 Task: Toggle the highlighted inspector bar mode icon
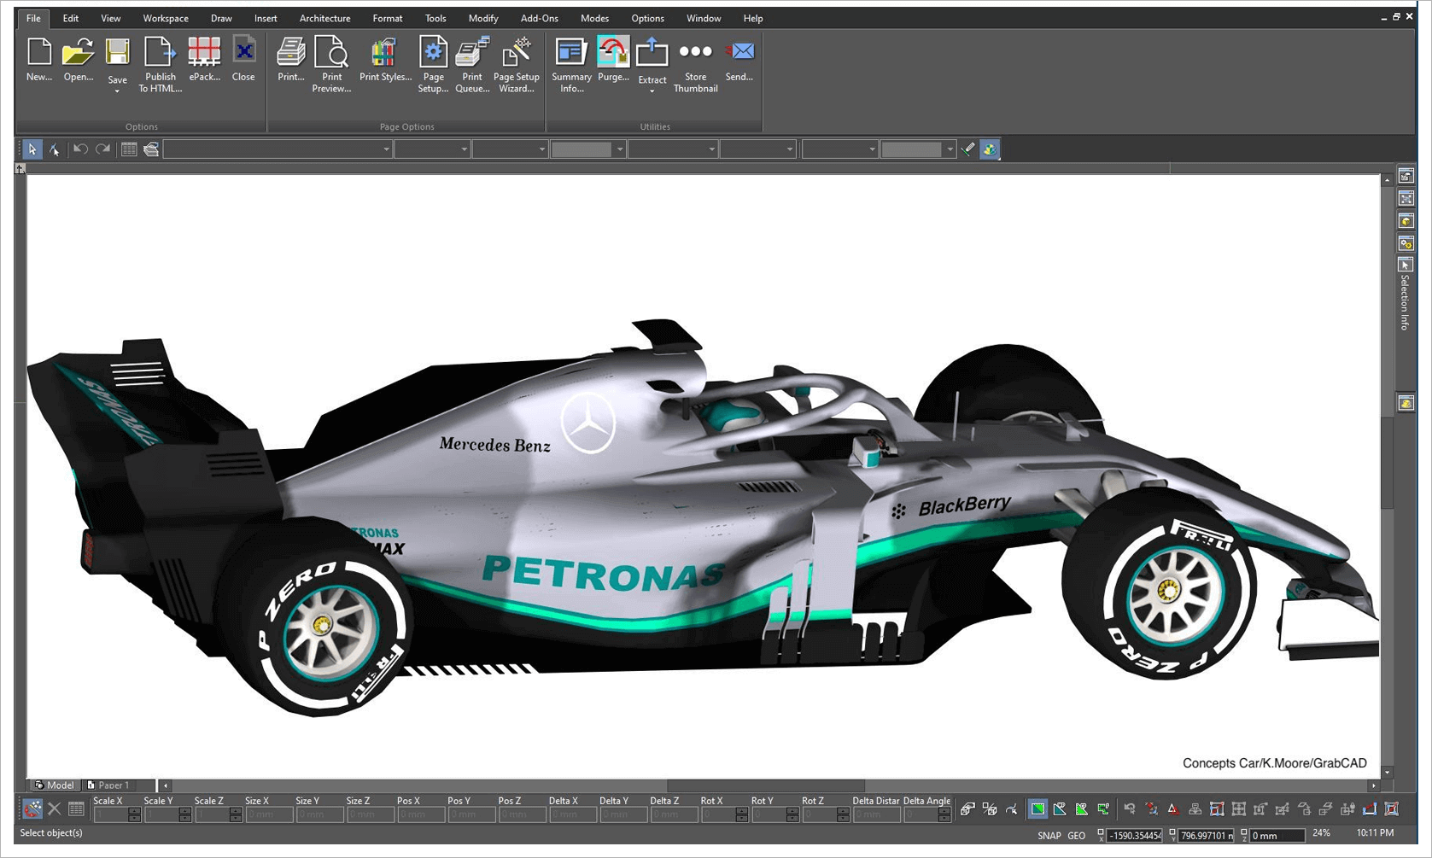tap(32, 808)
